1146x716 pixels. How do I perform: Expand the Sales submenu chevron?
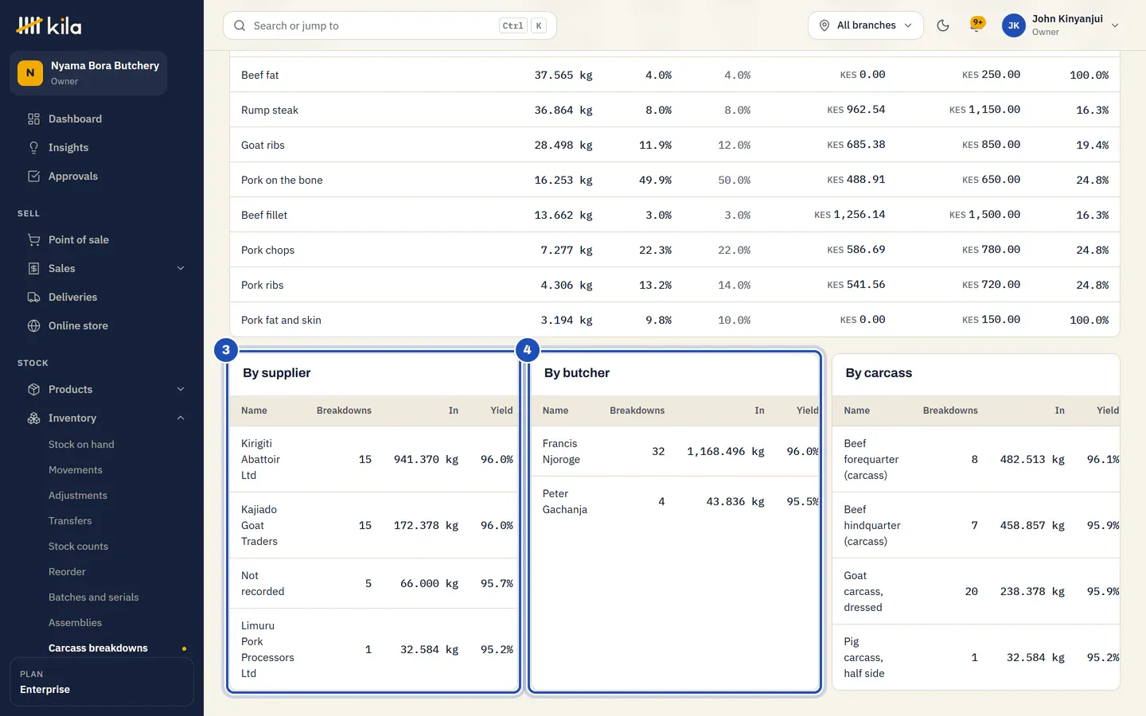coord(181,268)
